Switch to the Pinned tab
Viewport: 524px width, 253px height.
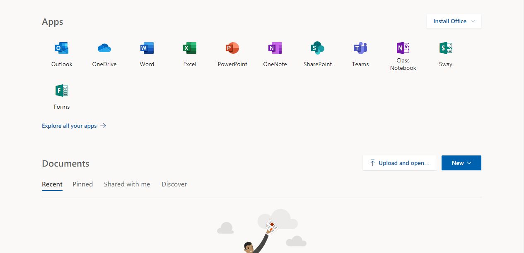click(x=83, y=184)
